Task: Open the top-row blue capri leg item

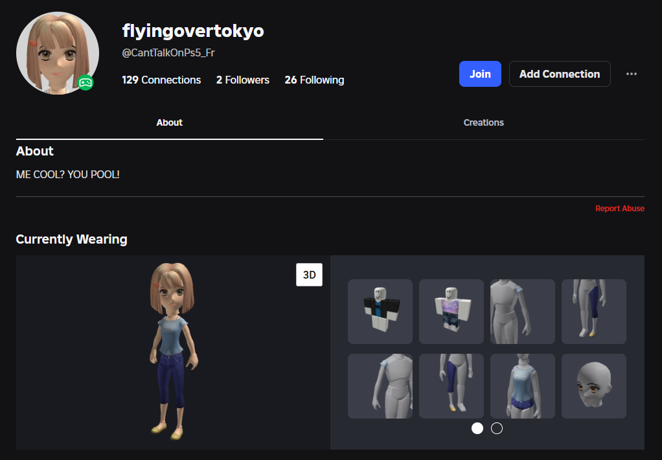Action: [x=593, y=312]
